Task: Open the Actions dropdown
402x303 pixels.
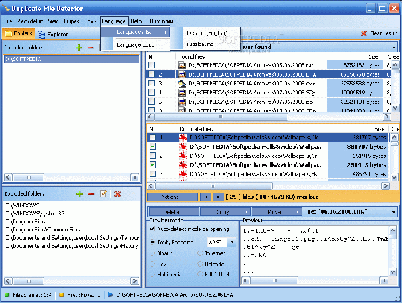Action: click(172, 197)
